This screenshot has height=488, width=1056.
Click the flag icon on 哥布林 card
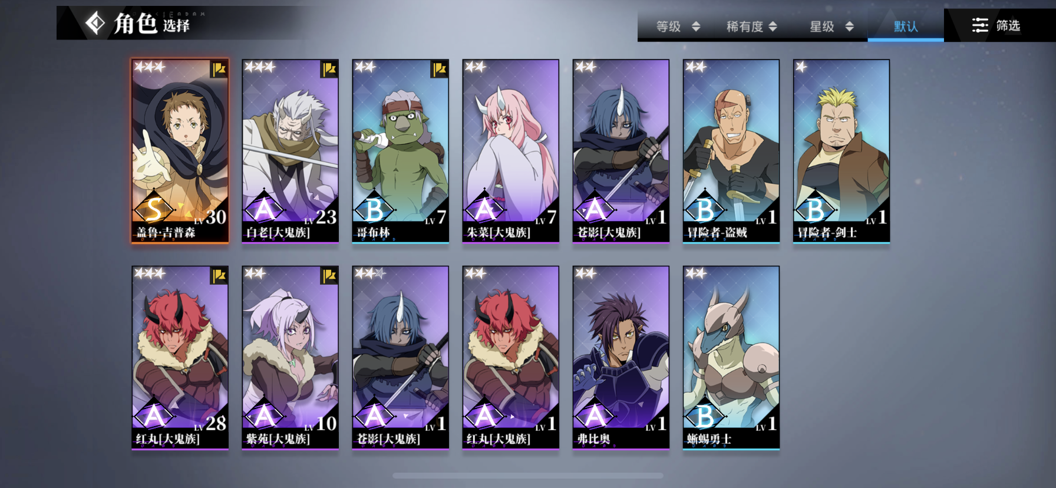440,70
